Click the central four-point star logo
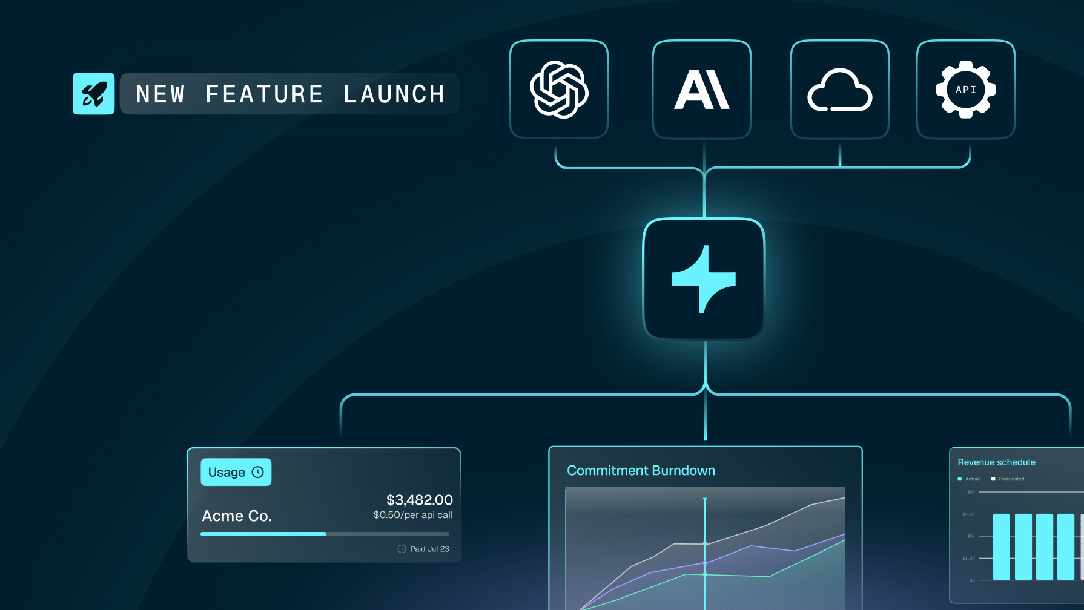 point(704,280)
